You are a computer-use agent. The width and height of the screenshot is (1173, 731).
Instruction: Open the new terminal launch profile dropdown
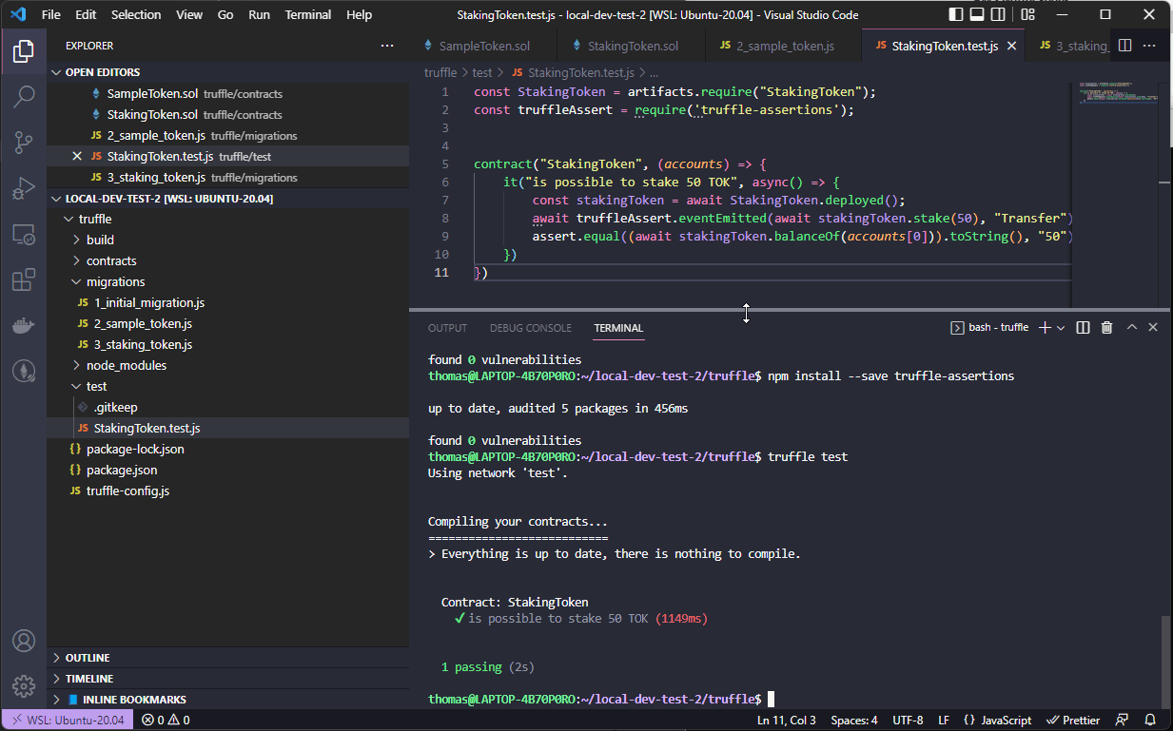[x=1061, y=327]
